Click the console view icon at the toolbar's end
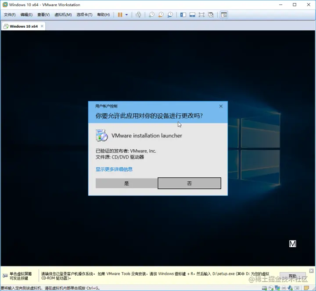Screen dimensions: 316x291 click(224, 15)
